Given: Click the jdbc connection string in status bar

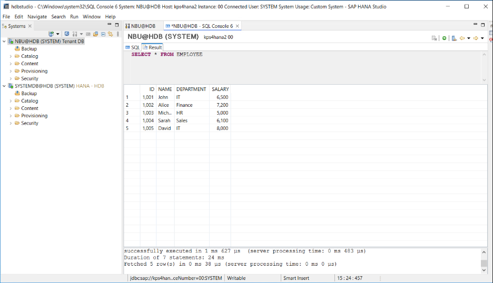Looking at the screenshot, I should tap(176, 278).
